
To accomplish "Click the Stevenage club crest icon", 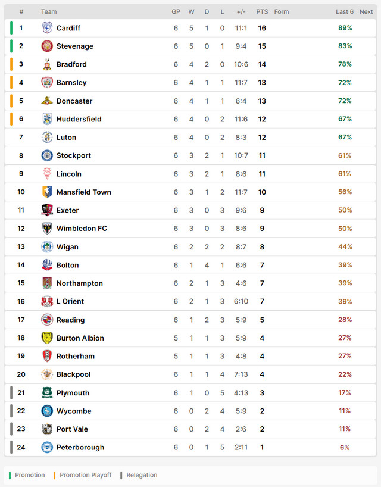I will [47, 46].
